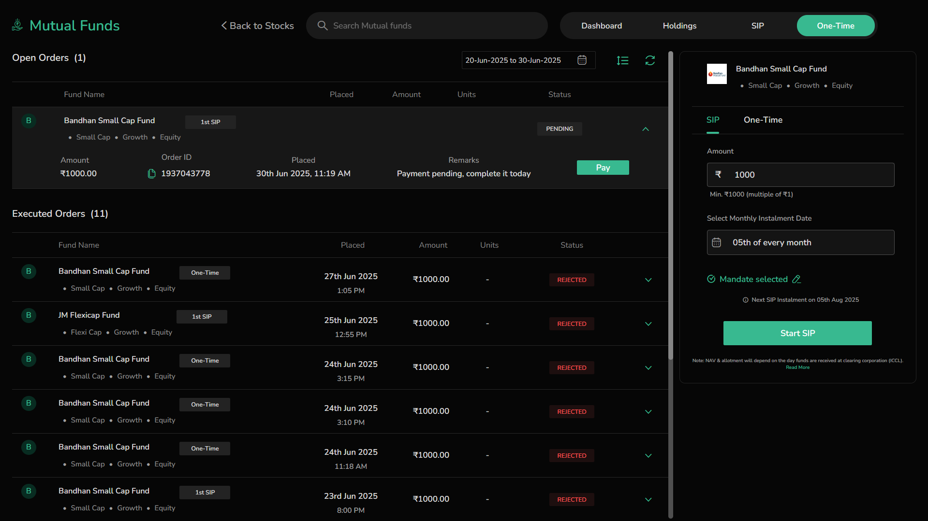Click the search Mutual funds field

427,26
